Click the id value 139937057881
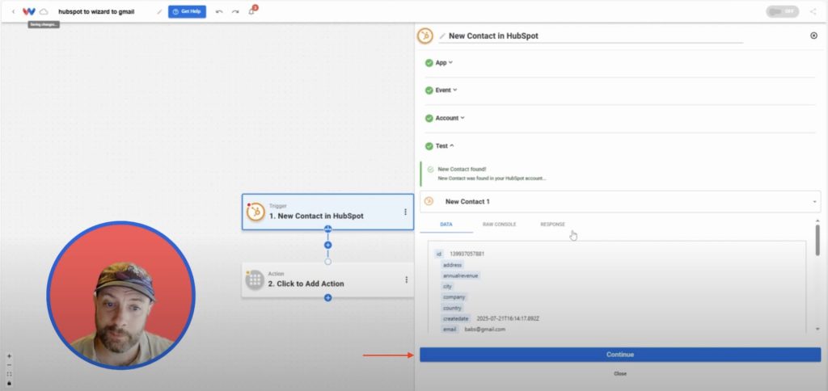 tap(467, 254)
